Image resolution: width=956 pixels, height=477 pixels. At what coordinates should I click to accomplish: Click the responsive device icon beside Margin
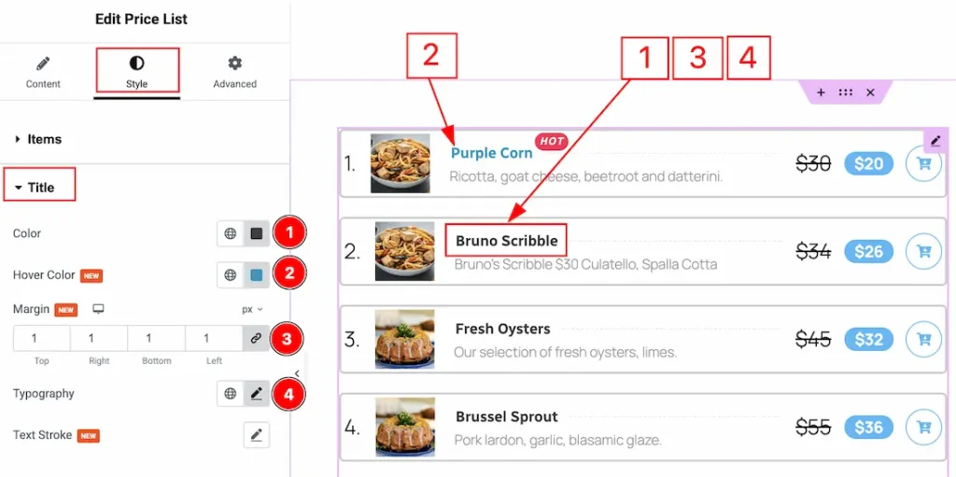(98, 309)
